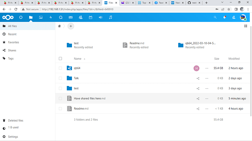
Task: Open actions menu for qb64 folder
Action: pos(207,68)
